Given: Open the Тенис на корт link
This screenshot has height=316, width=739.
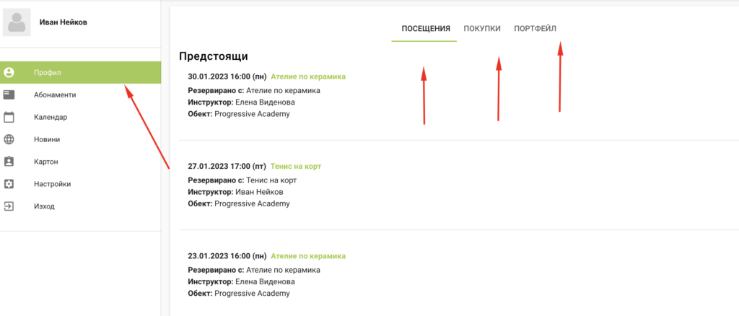Looking at the screenshot, I should click(296, 166).
